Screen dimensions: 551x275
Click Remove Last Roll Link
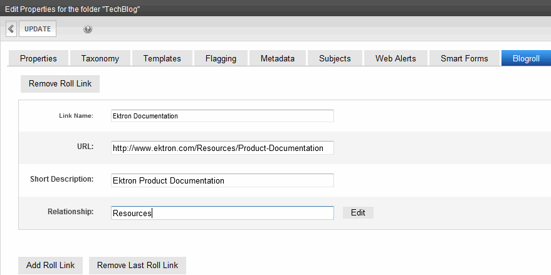click(x=137, y=265)
